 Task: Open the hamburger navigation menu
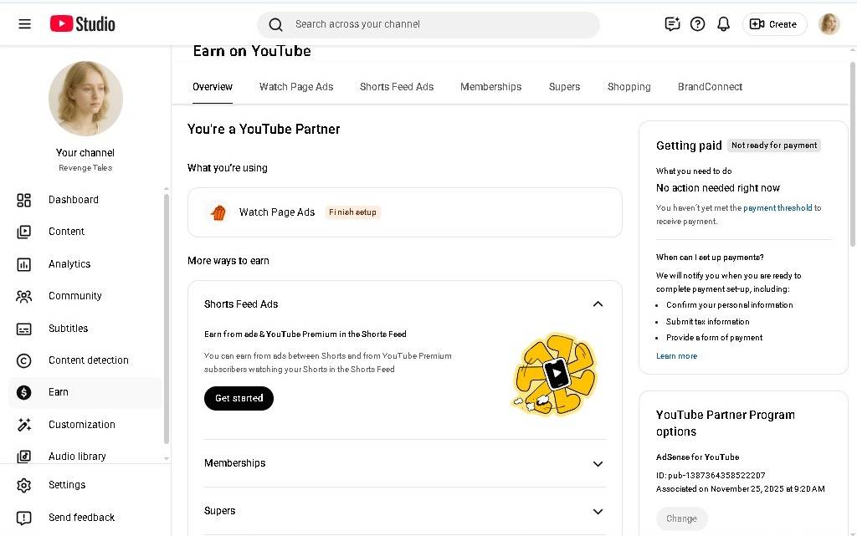click(25, 24)
